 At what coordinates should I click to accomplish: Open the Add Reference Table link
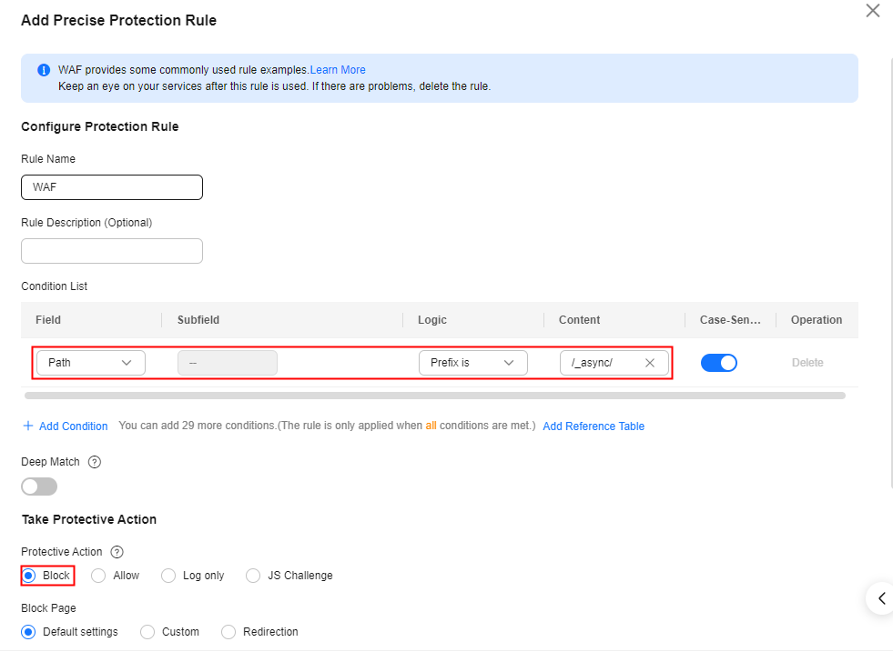[x=594, y=426]
